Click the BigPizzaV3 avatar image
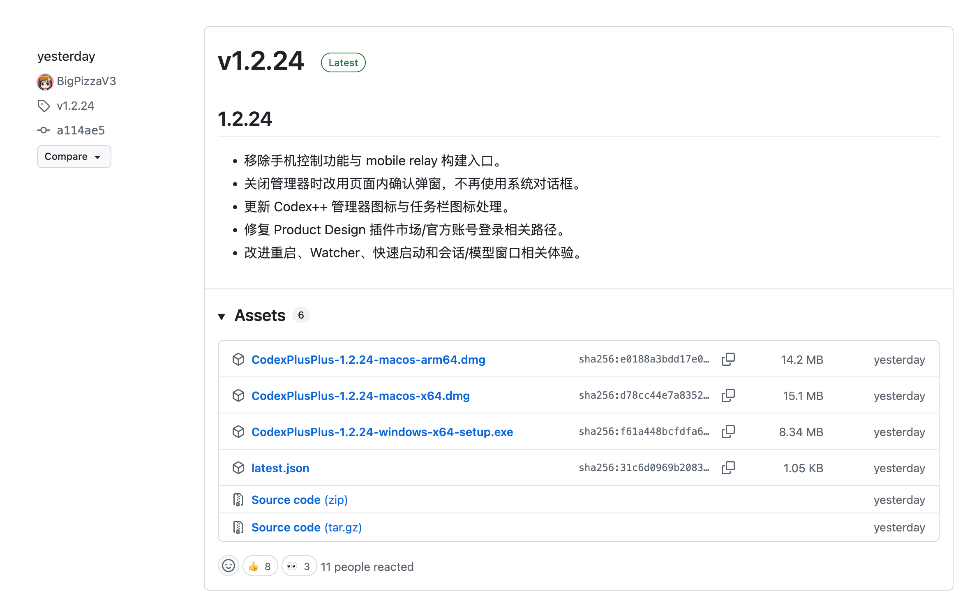 click(x=45, y=82)
